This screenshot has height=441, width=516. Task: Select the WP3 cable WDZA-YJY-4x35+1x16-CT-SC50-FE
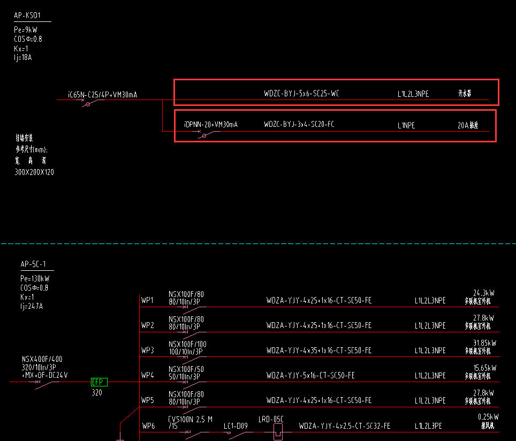coord(319,351)
